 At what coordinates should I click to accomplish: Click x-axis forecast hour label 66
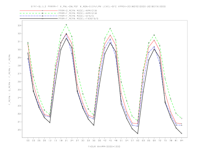pyautogui.click(x=149, y=140)
